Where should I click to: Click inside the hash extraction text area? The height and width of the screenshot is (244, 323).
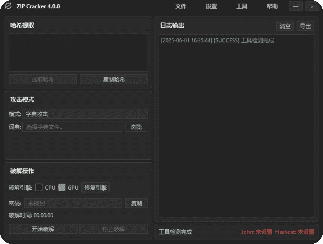(x=78, y=53)
